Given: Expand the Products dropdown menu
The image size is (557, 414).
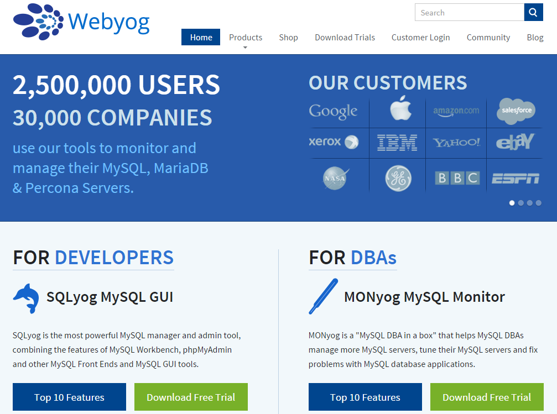Looking at the screenshot, I should tap(246, 37).
